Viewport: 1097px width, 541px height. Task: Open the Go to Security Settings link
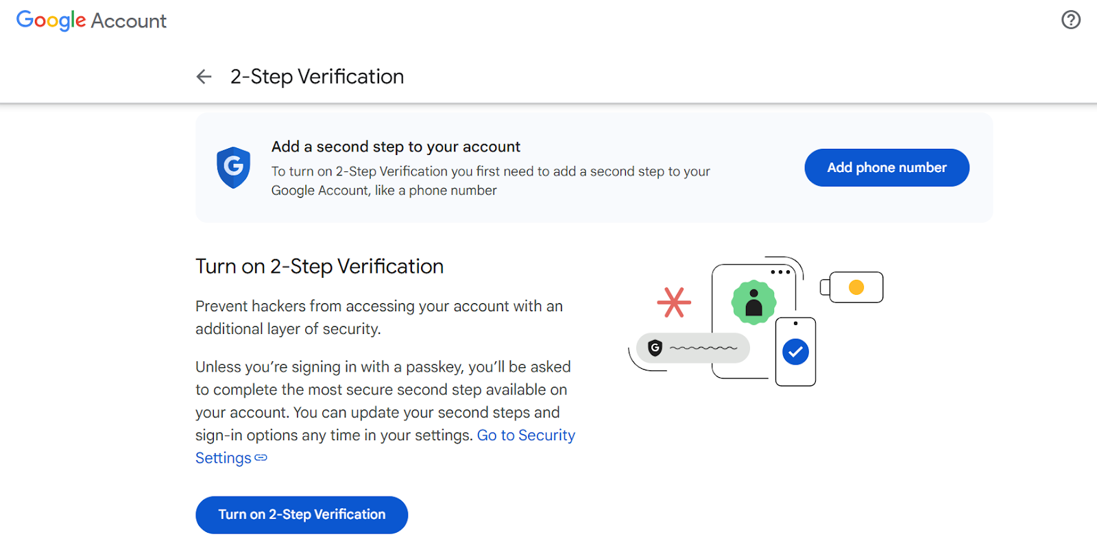tap(385, 446)
